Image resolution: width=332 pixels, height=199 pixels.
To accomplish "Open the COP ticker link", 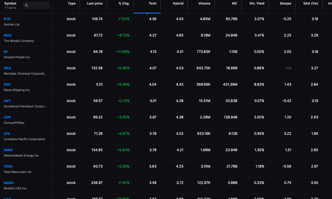I will coord(7,117).
